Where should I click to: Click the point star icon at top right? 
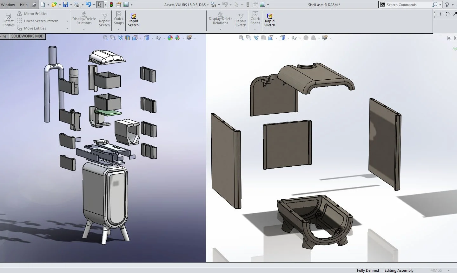pyautogui.click(x=440, y=14)
